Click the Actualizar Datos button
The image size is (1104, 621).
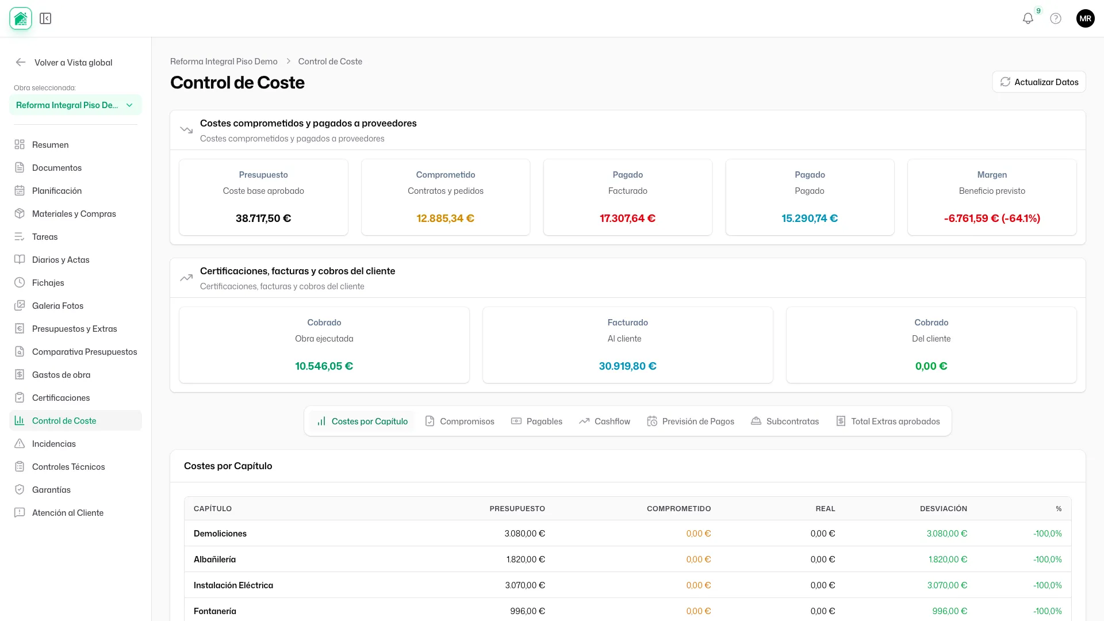pos(1039,82)
